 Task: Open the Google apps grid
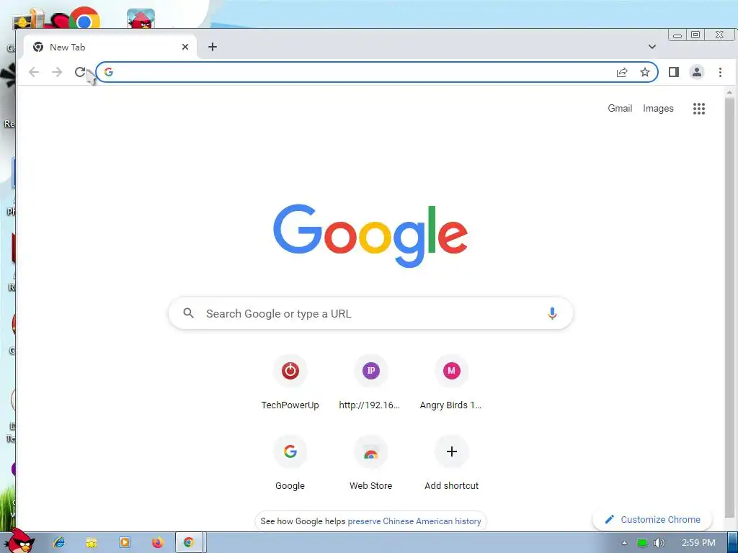click(x=699, y=109)
